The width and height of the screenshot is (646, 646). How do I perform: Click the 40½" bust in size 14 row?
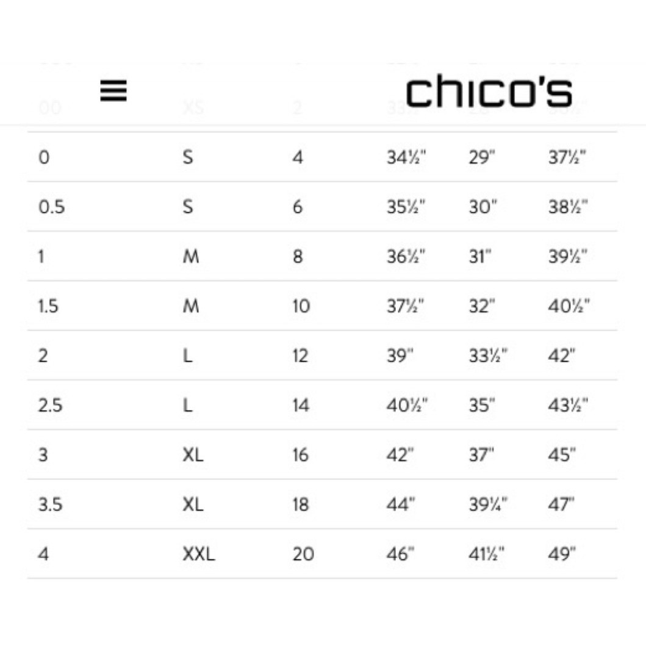pyautogui.click(x=407, y=405)
